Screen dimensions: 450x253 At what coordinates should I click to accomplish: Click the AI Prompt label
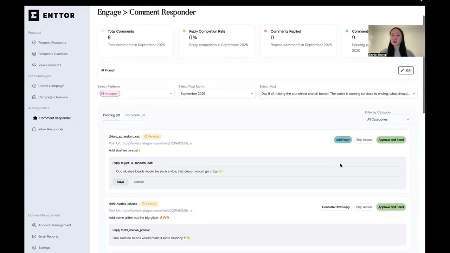(108, 70)
